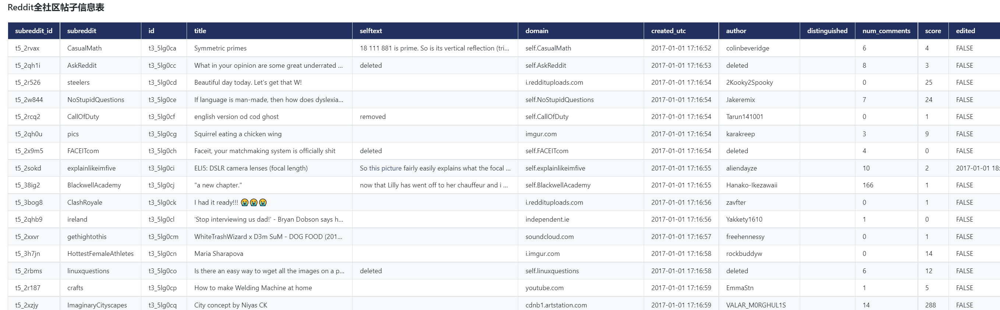
Task: Select the crafts subreddit cell
Action: pos(100,288)
